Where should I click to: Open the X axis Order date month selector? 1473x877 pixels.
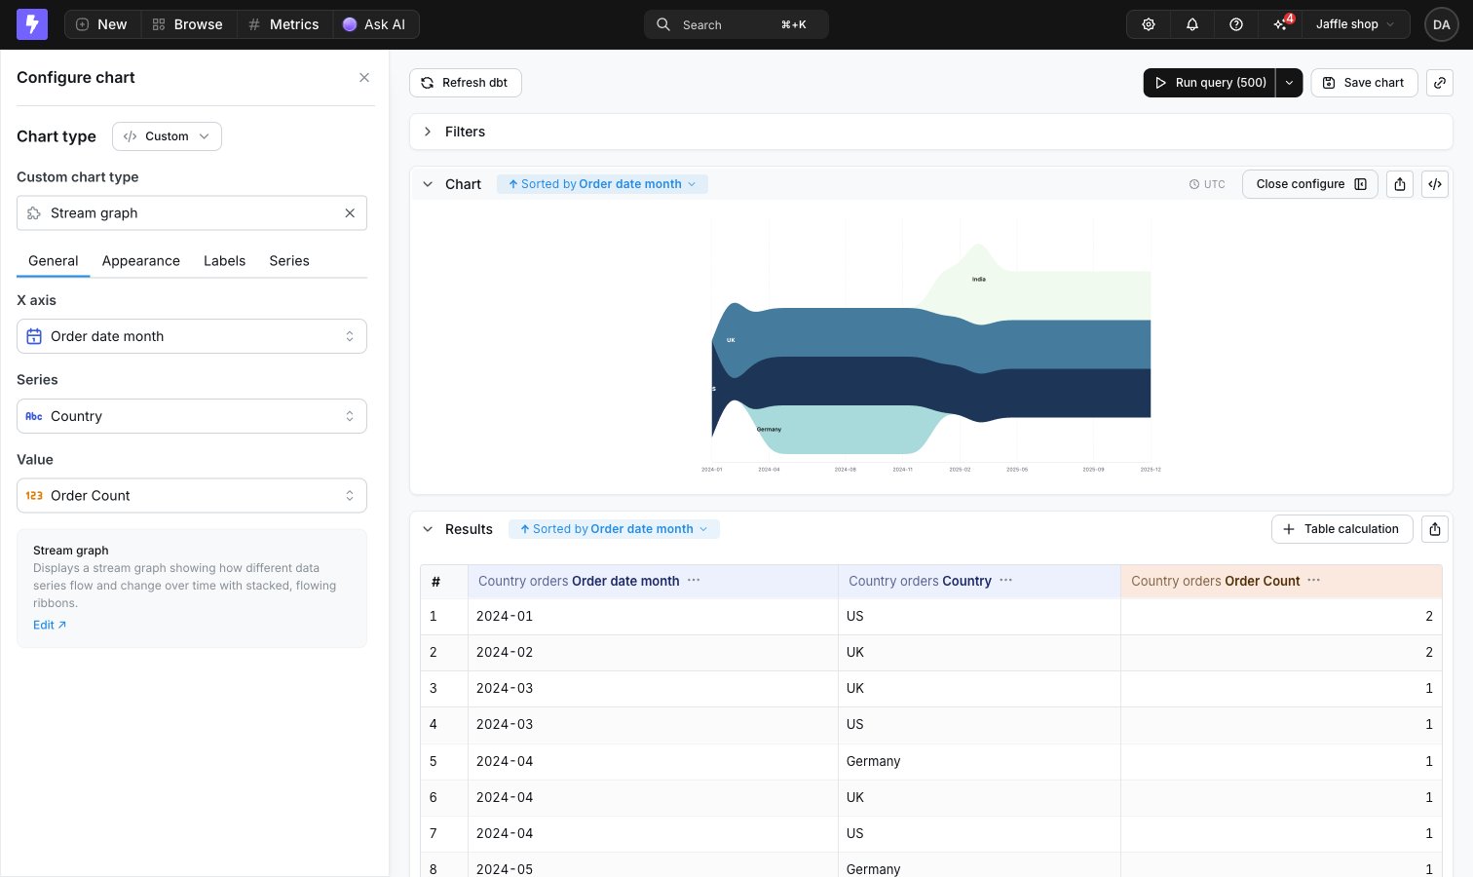coord(192,336)
